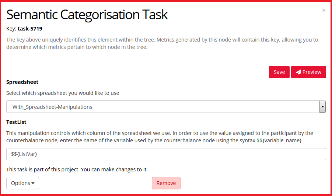332x196 pixels.
Task: Select the task-5719 key value
Action: (32, 28)
